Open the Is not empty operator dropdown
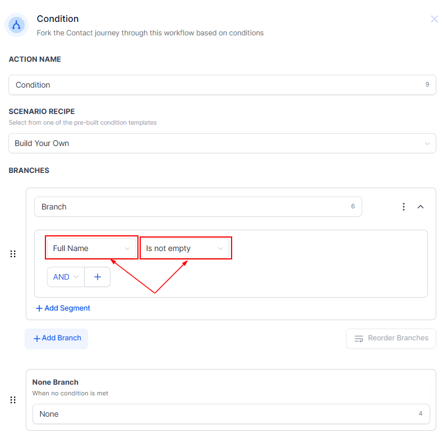 185,248
